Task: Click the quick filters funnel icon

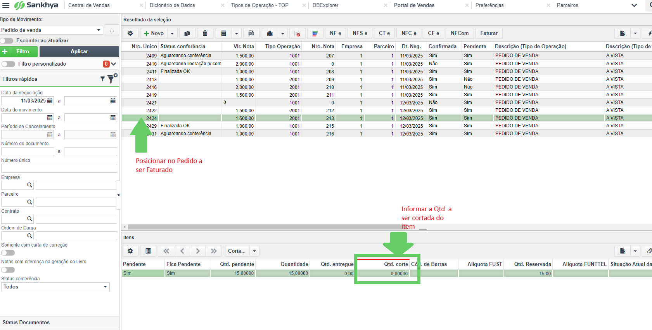Action: 102,79
